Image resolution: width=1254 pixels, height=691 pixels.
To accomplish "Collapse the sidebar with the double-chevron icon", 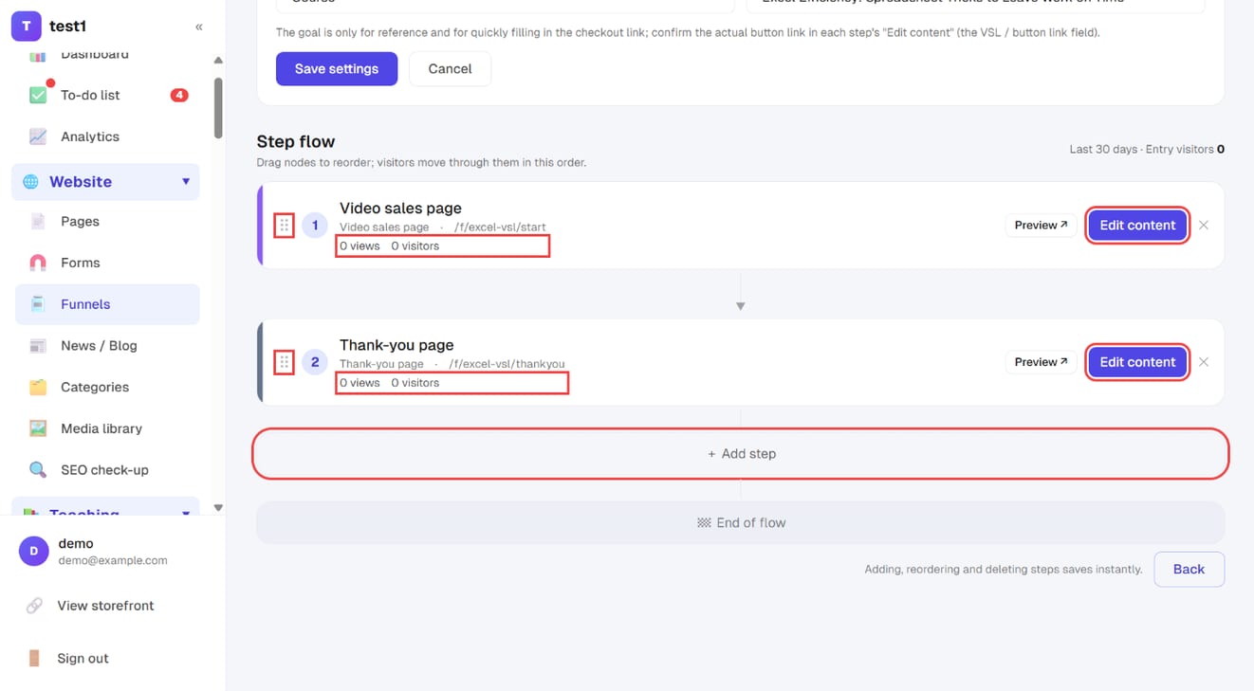I will pyautogui.click(x=199, y=27).
